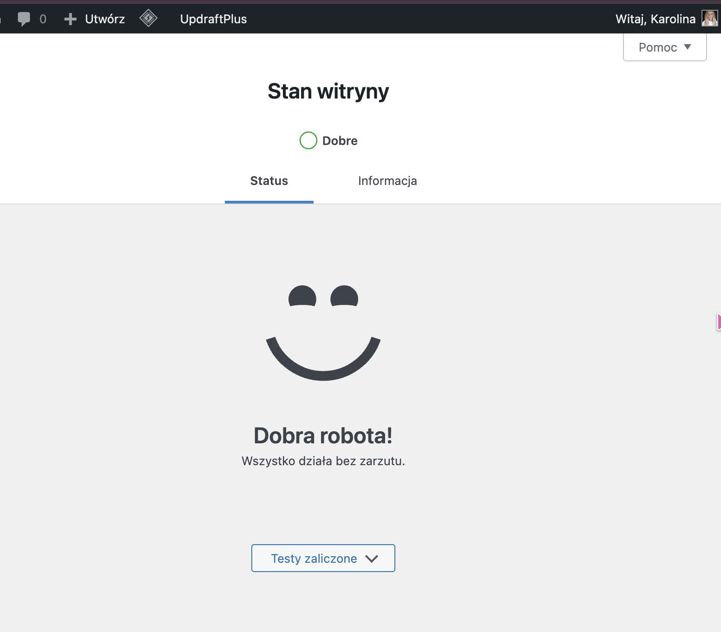Open Karolina's profile avatar picture
This screenshot has height=632, width=721.
709,19
